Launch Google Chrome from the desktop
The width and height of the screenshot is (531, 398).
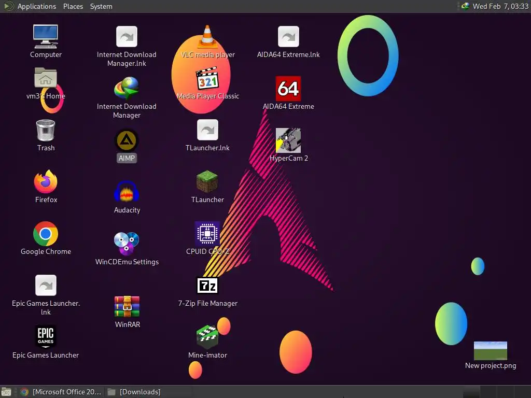46,234
